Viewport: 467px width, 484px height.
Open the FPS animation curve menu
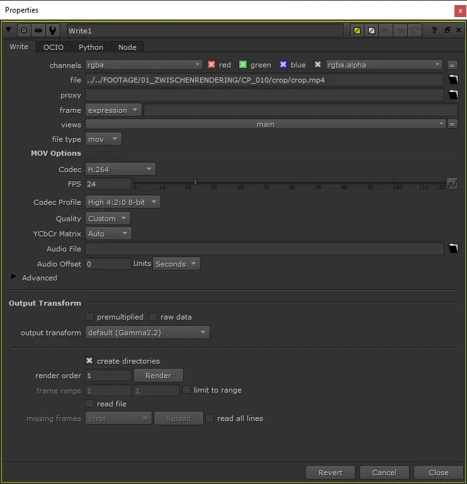(452, 183)
